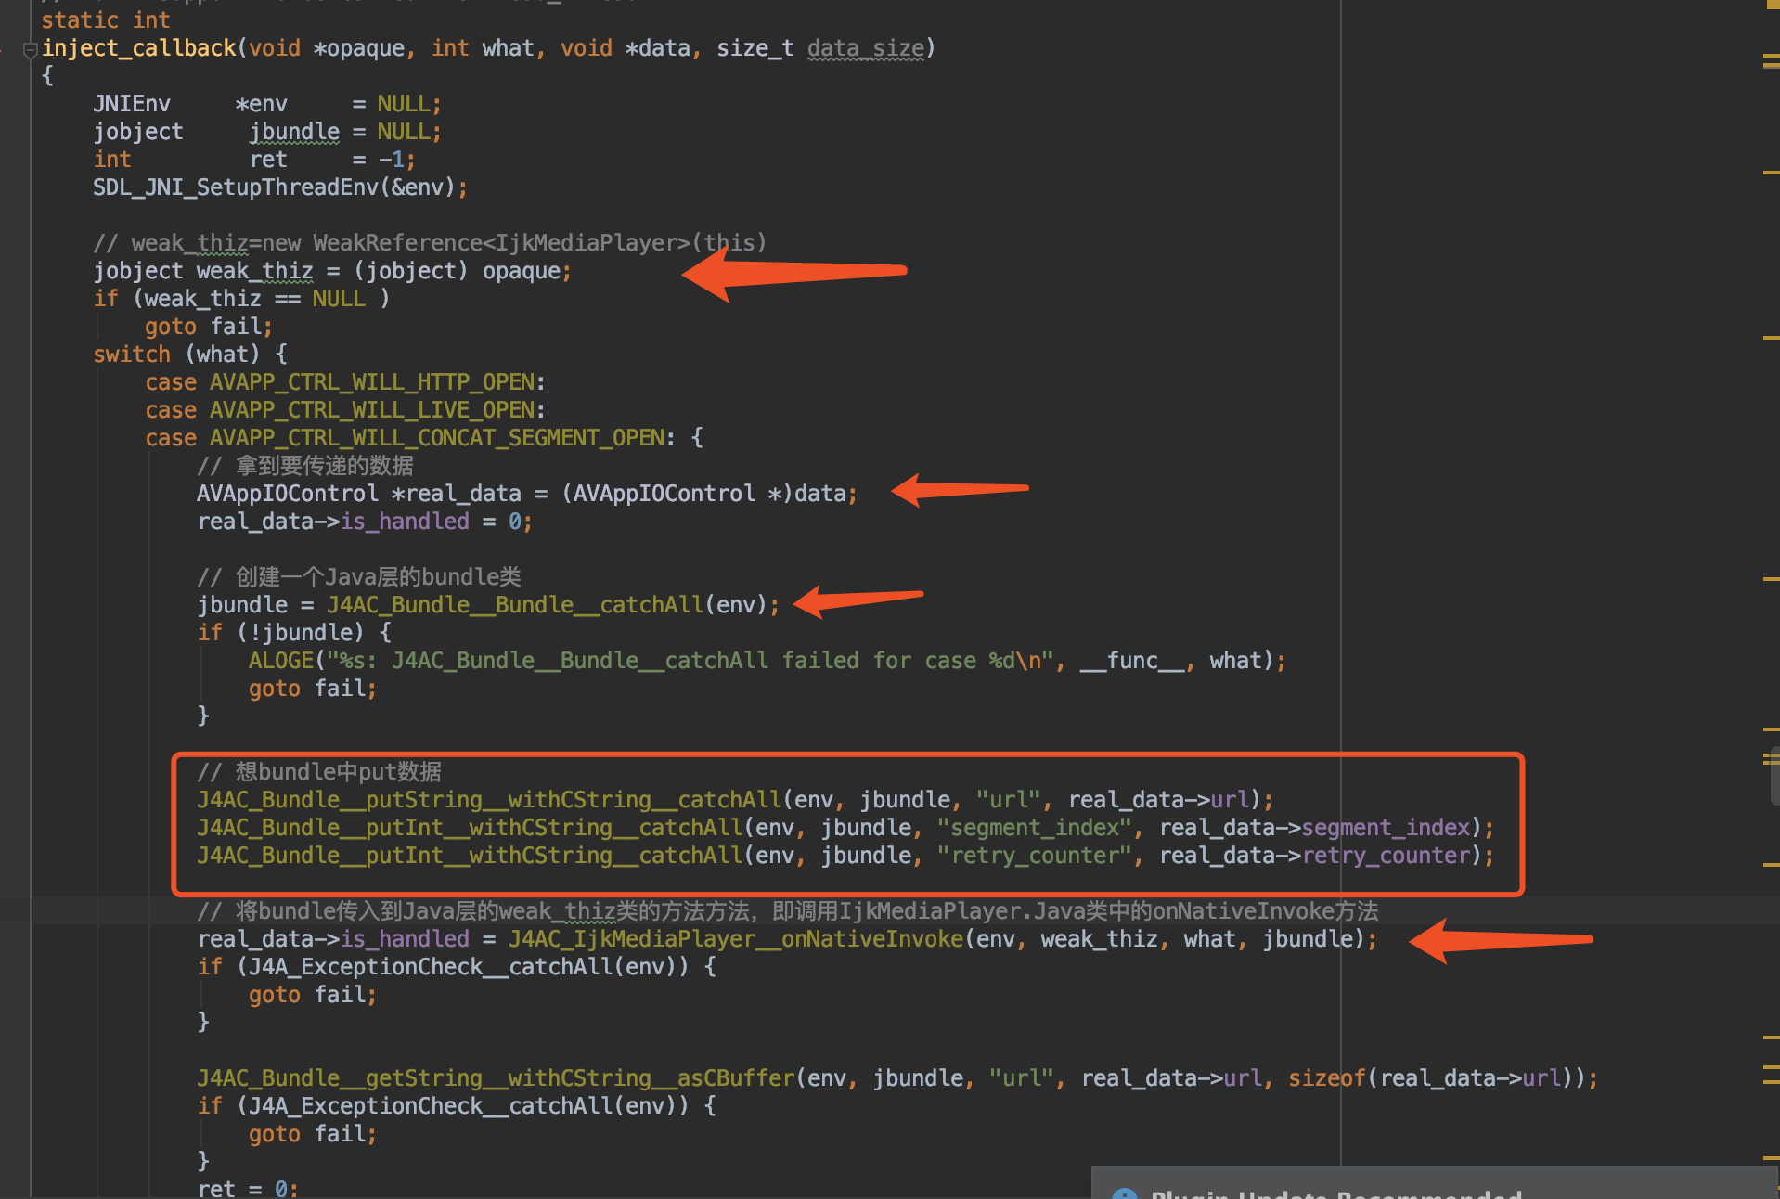Image resolution: width=1780 pixels, height=1199 pixels.
Task: Click the '拿到要传递的数据' comment
Action: coord(305,466)
